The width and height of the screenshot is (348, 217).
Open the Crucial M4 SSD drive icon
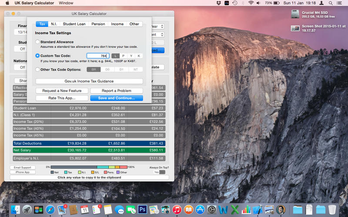(294, 15)
